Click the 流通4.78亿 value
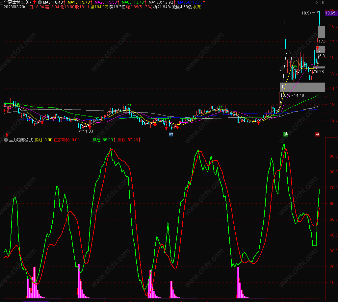The width and height of the screenshot is (338, 302). point(182,7)
